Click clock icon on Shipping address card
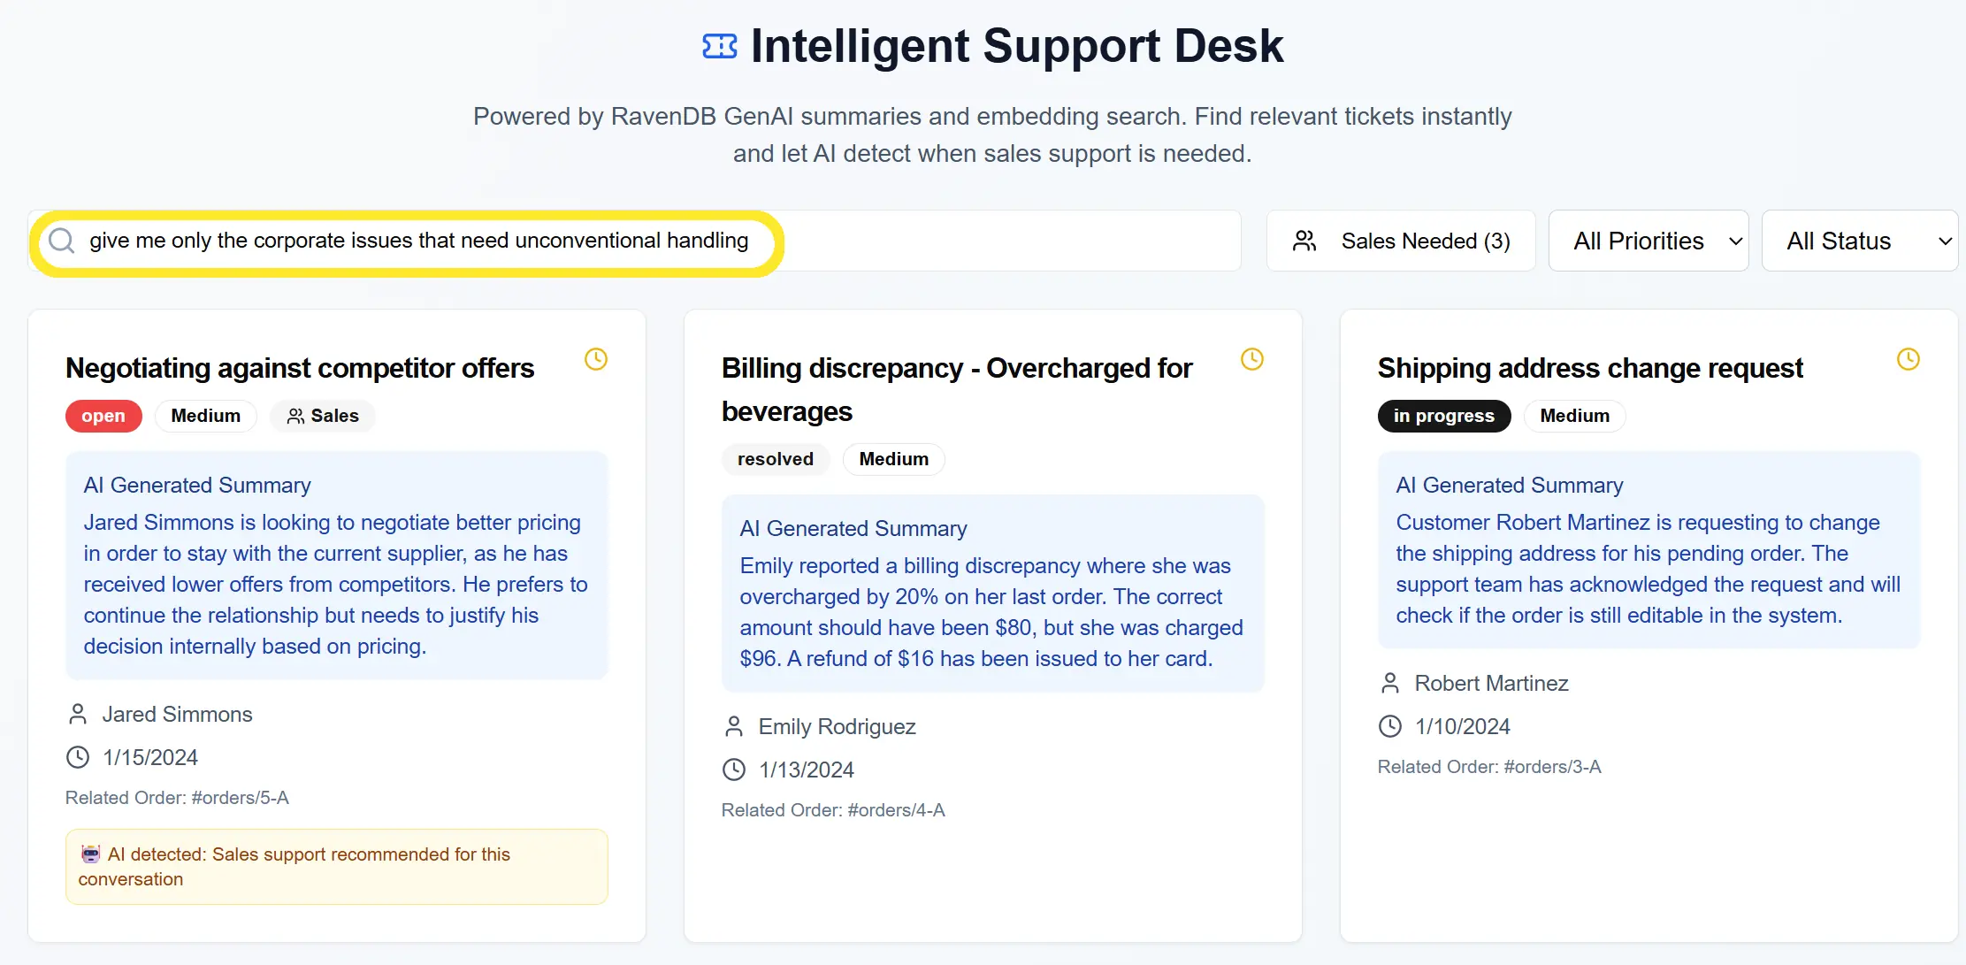 click(1909, 359)
